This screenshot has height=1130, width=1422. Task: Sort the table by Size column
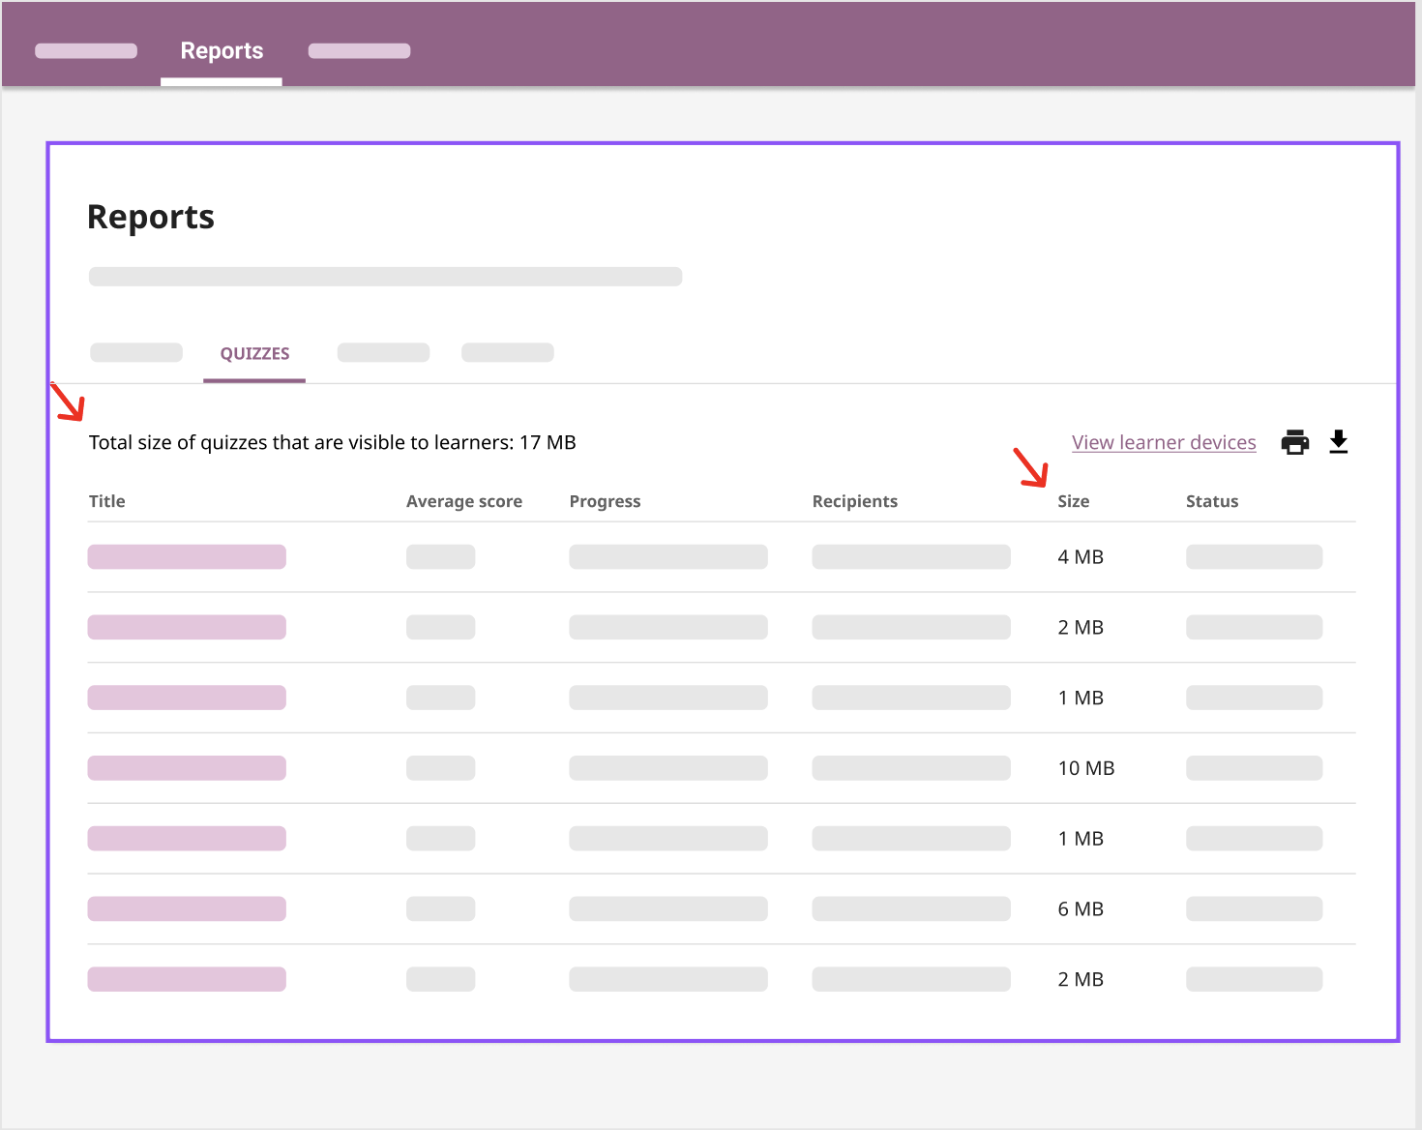tap(1073, 501)
